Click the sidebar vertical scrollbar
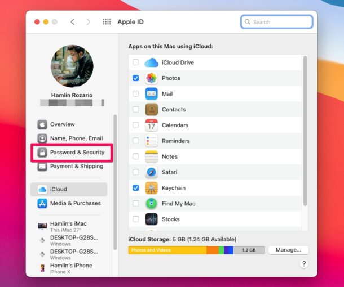 coord(115,182)
